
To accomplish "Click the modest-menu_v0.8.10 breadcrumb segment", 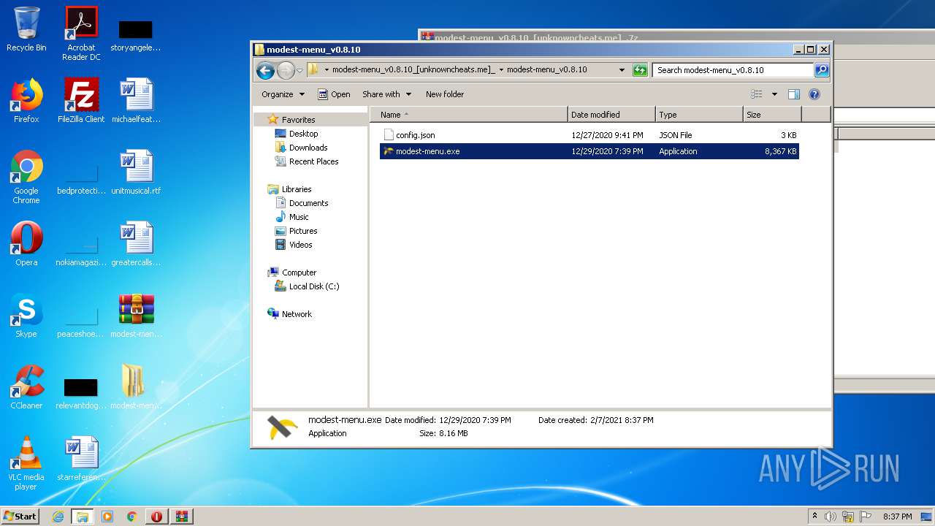I will click(547, 70).
